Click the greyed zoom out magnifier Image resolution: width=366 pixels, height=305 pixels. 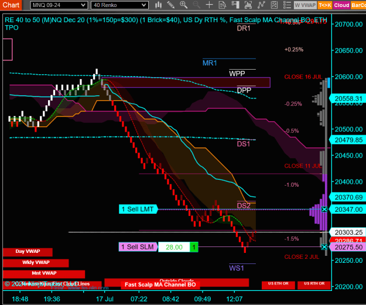(x=196, y=5)
